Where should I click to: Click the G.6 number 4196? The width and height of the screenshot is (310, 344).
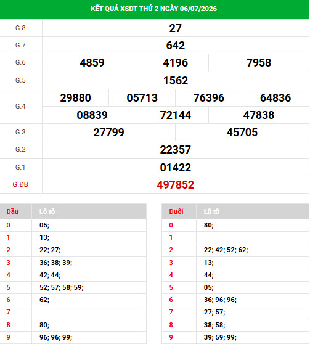(175, 63)
